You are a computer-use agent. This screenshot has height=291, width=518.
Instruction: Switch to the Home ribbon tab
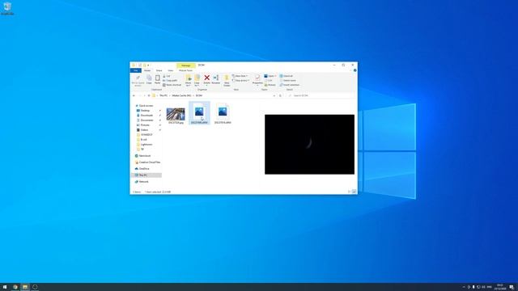[x=147, y=70]
